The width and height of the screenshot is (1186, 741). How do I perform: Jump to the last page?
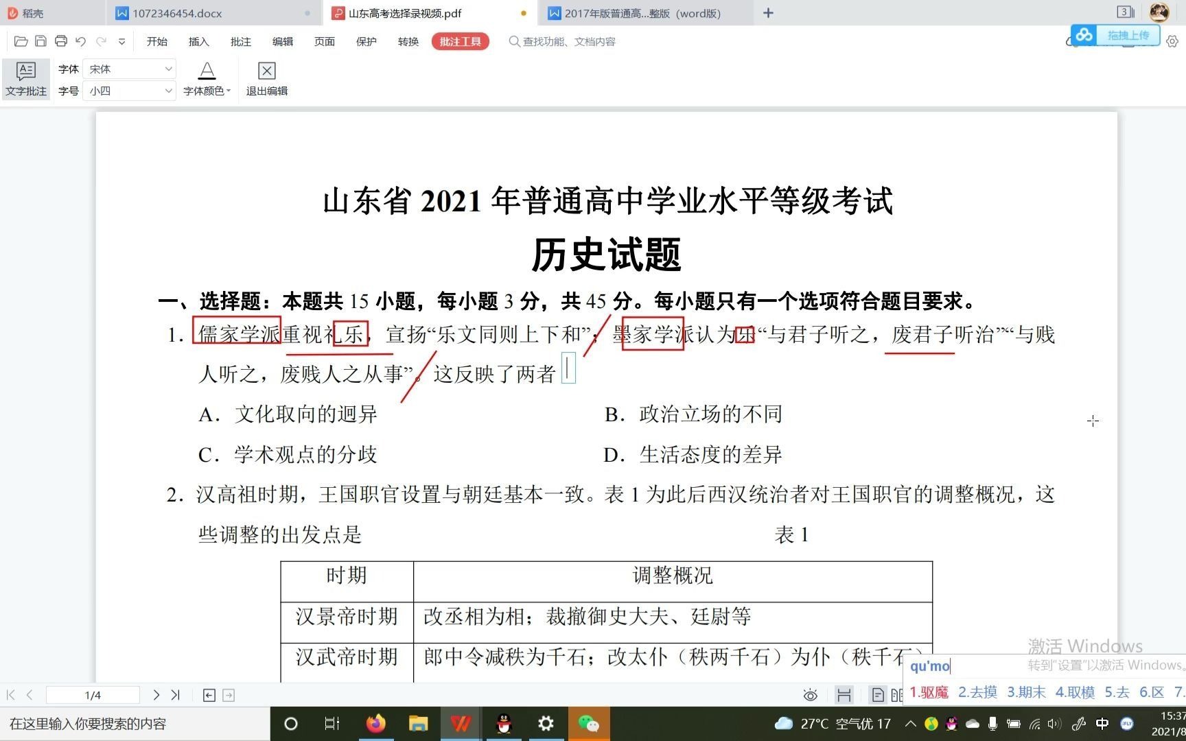[x=175, y=695]
